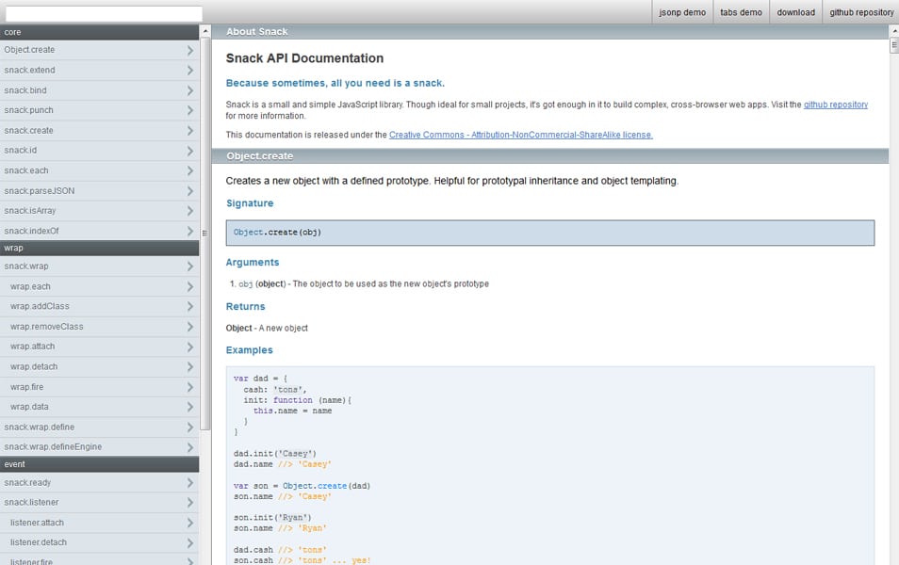Click the chevron next to Object.create

(x=189, y=51)
